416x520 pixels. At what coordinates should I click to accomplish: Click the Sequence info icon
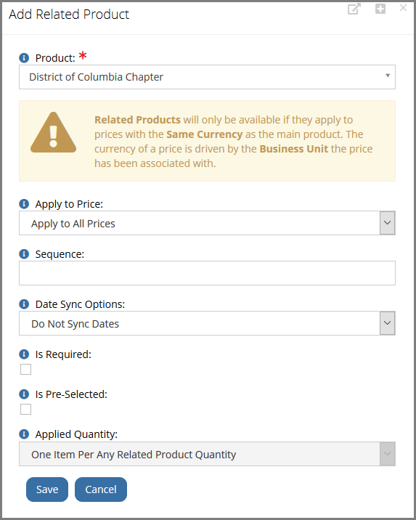click(24, 253)
